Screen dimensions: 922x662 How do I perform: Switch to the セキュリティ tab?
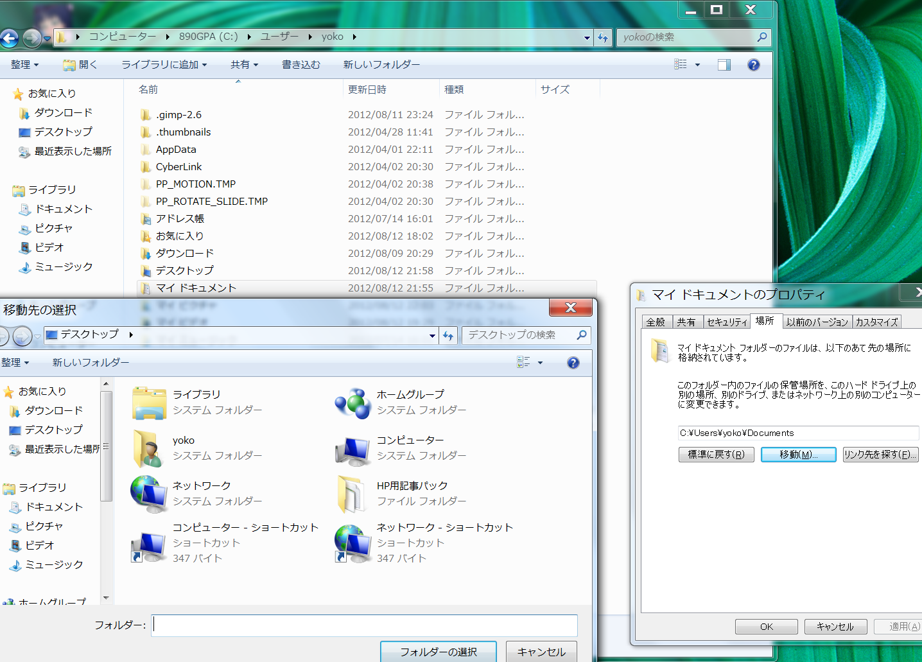click(727, 322)
